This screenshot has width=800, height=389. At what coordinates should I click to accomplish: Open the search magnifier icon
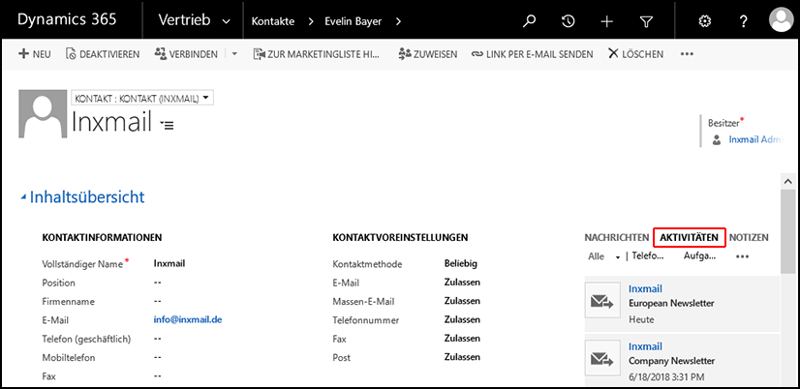[x=529, y=21]
